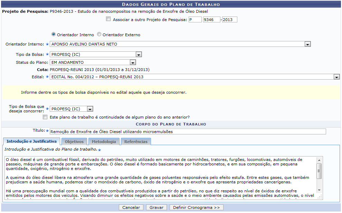The image size is (342, 213).
Task: Focus the project number field containing 9346
Action: pos(211,20)
